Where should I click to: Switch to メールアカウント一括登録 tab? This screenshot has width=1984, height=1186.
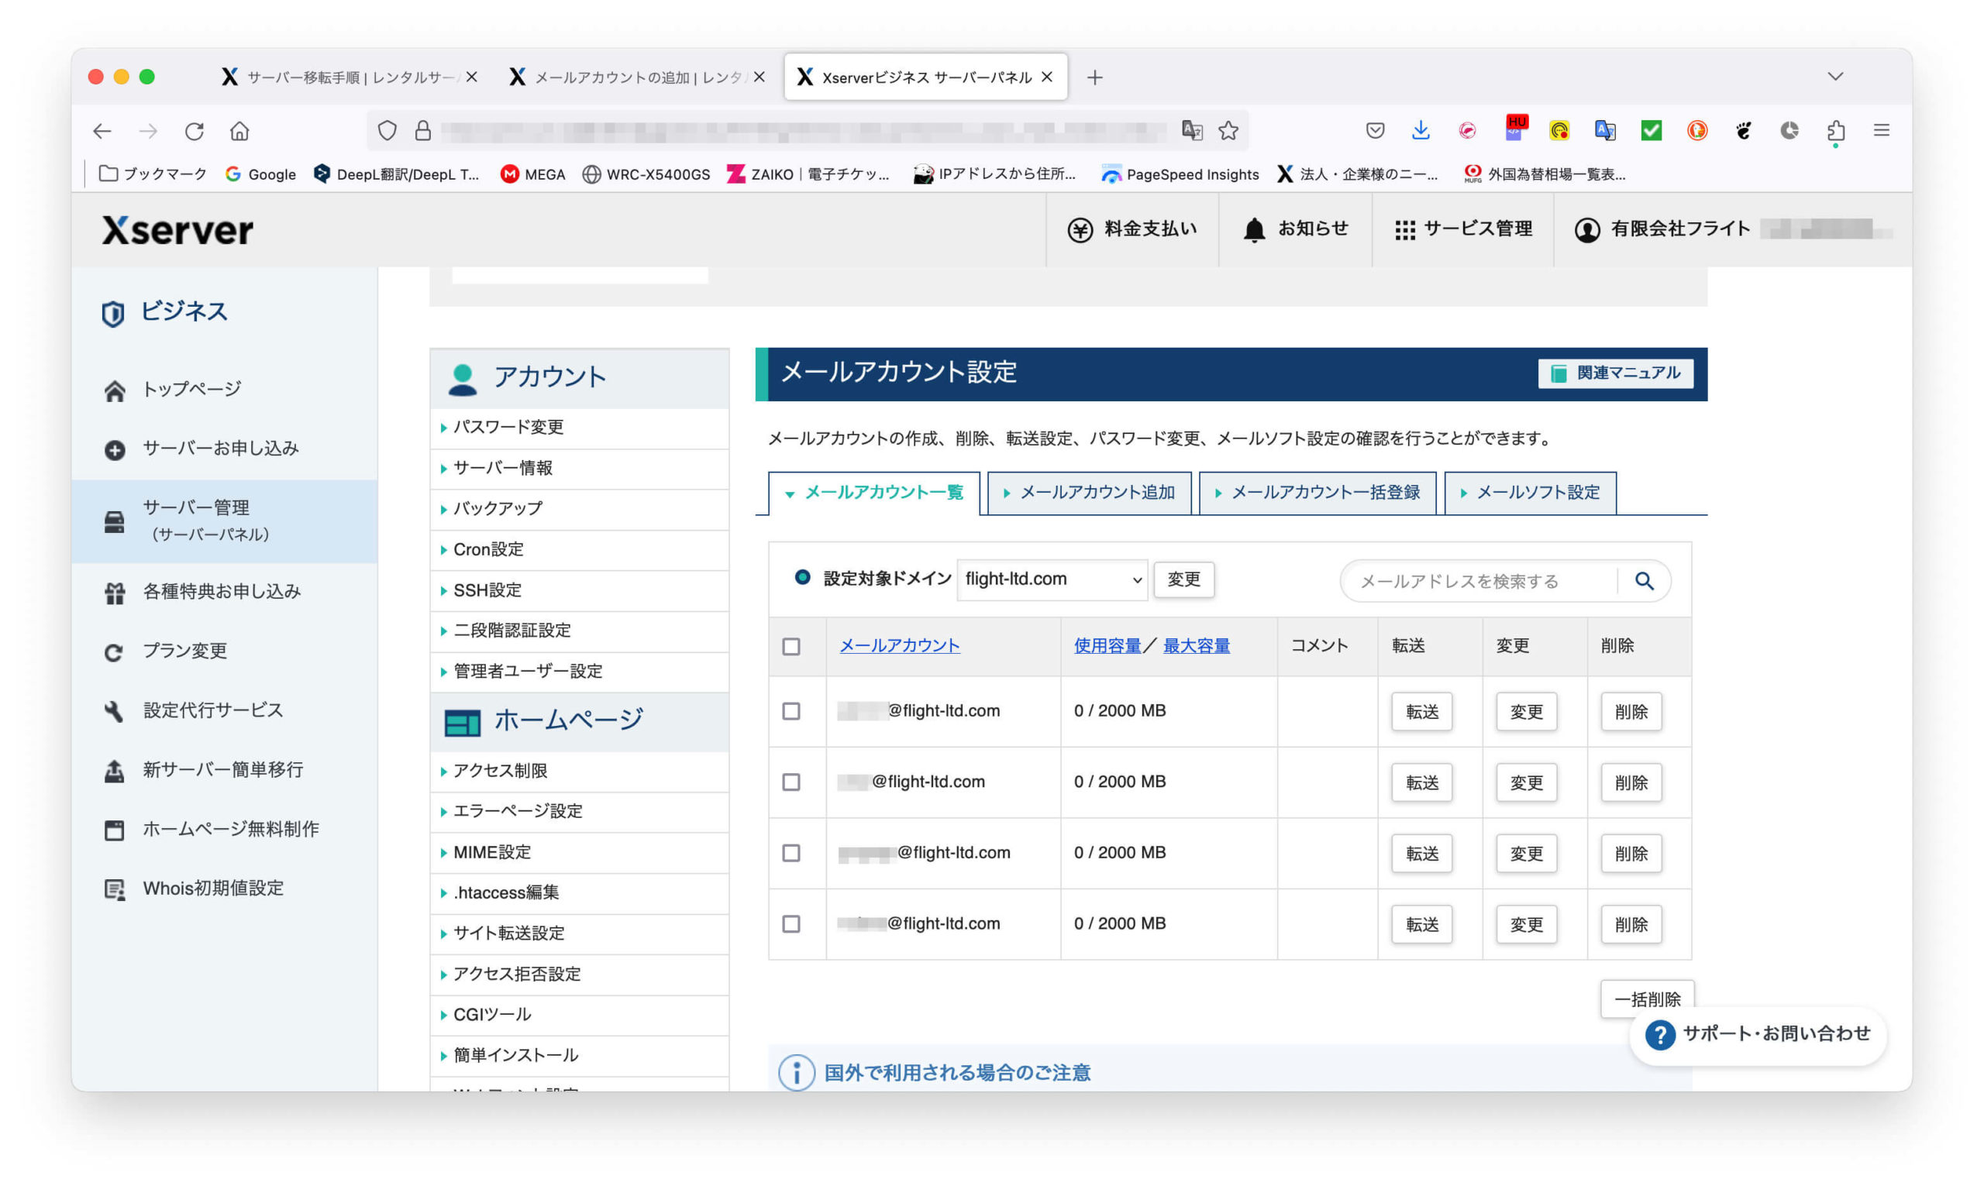[1317, 493]
